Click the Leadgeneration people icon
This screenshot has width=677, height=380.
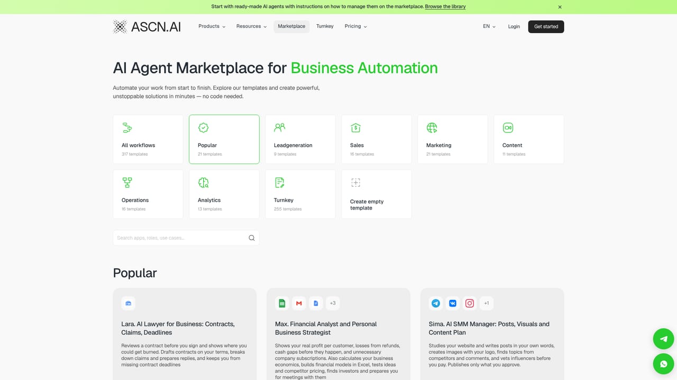tap(279, 128)
